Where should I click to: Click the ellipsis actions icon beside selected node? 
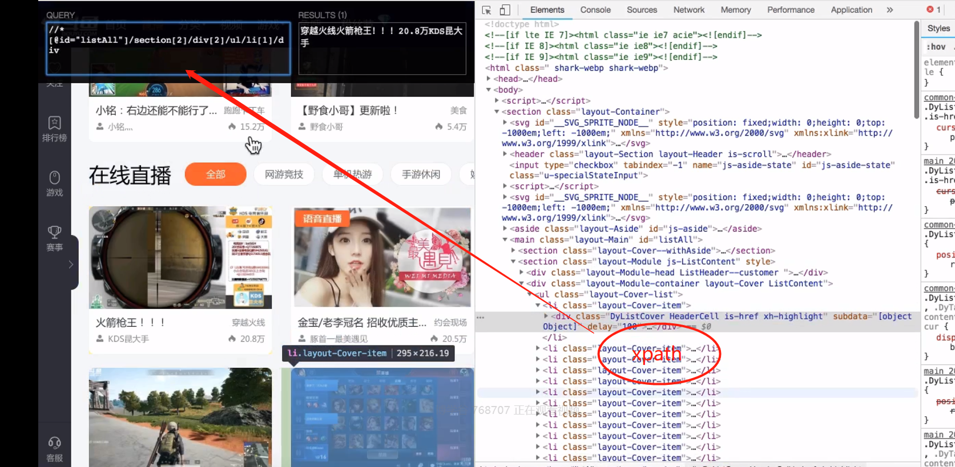pyautogui.click(x=481, y=318)
